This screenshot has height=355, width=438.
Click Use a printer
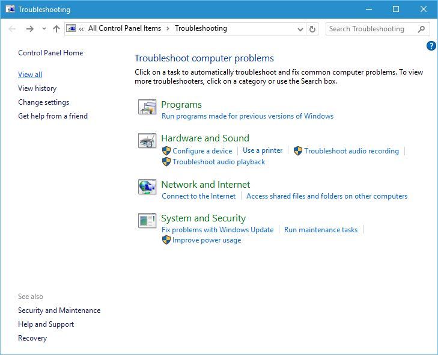pos(263,150)
